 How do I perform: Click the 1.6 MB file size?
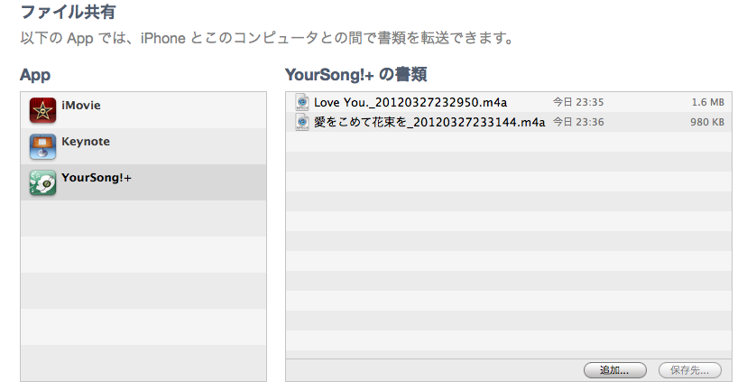click(708, 102)
